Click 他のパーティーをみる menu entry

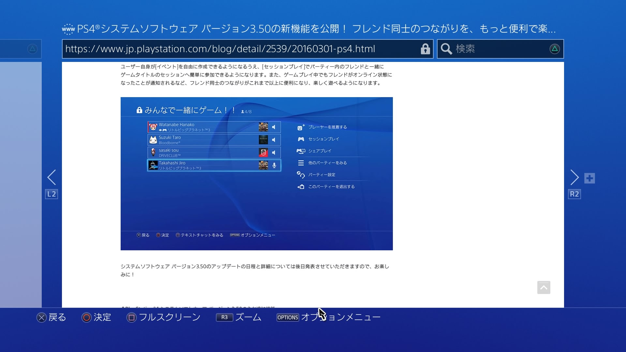[327, 163]
